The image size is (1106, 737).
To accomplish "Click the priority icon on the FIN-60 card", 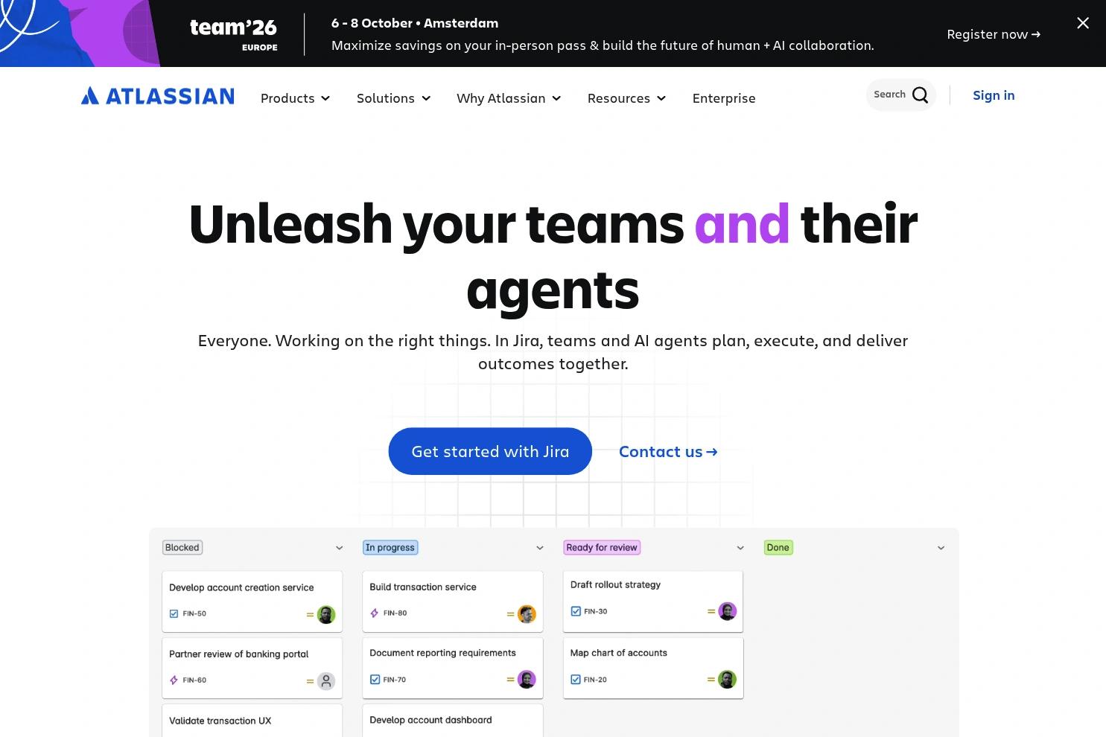I will point(311,681).
